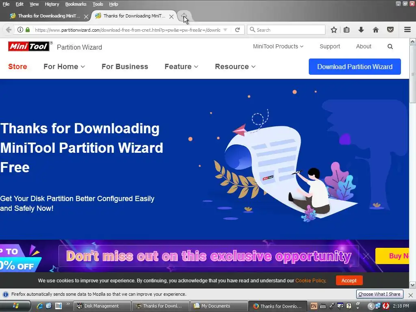The height and width of the screenshot is (312, 416).
Task: Click the Partition Wizard site title
Action: tap(79, 47)
